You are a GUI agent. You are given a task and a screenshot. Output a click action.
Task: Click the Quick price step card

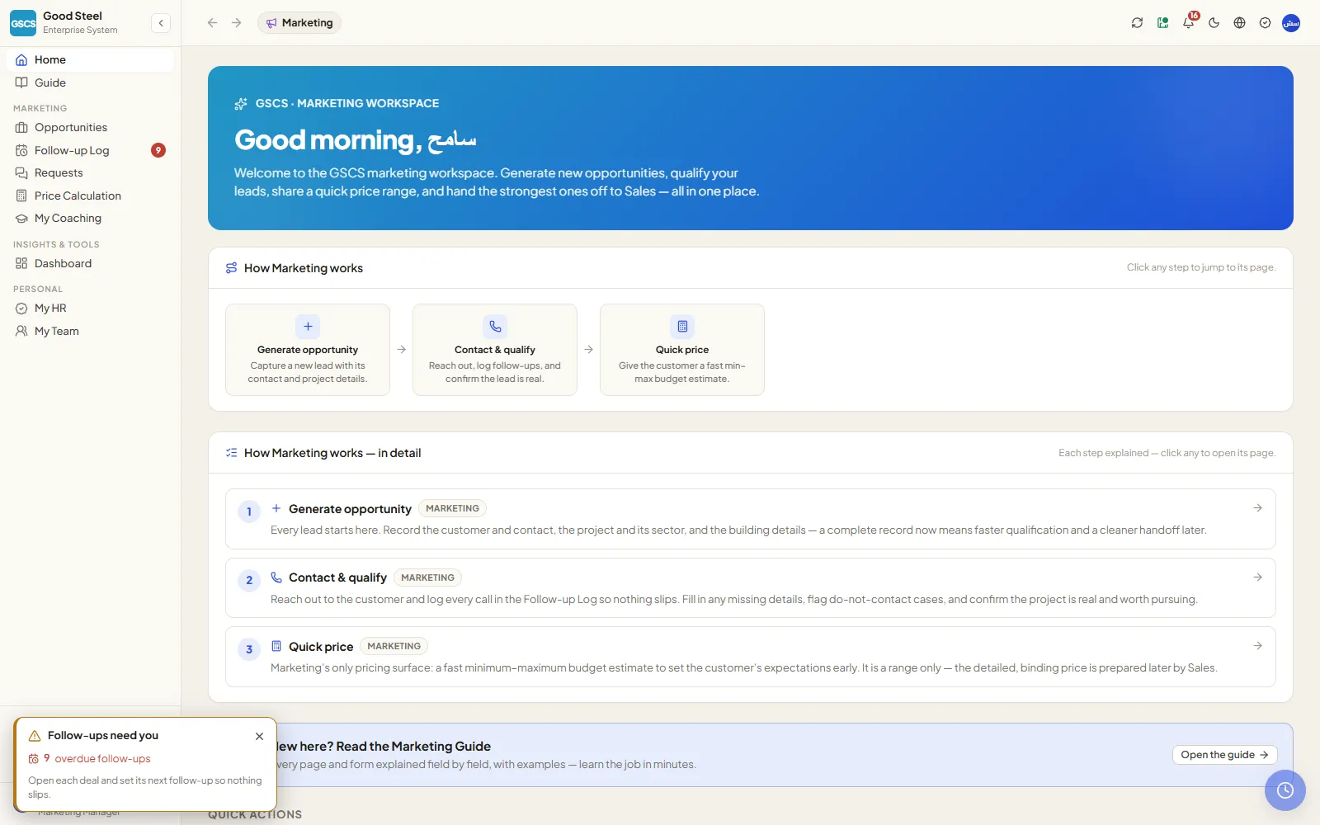[682, 350]
